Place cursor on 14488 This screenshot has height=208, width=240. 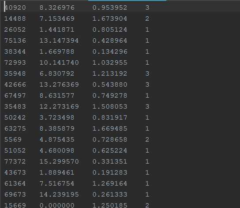click(x=15, y=18)
